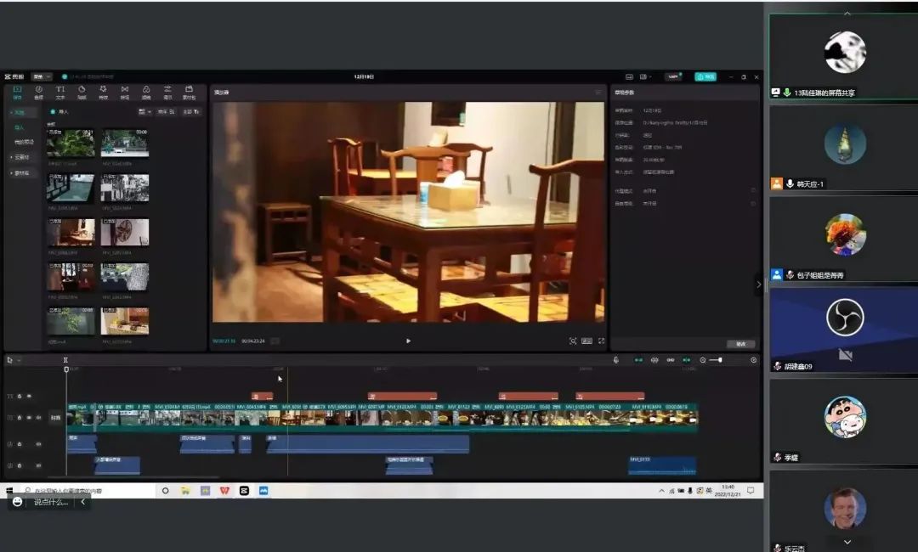
Task: Open the Filters (滤镜) tab
Action: pos(146,92)
